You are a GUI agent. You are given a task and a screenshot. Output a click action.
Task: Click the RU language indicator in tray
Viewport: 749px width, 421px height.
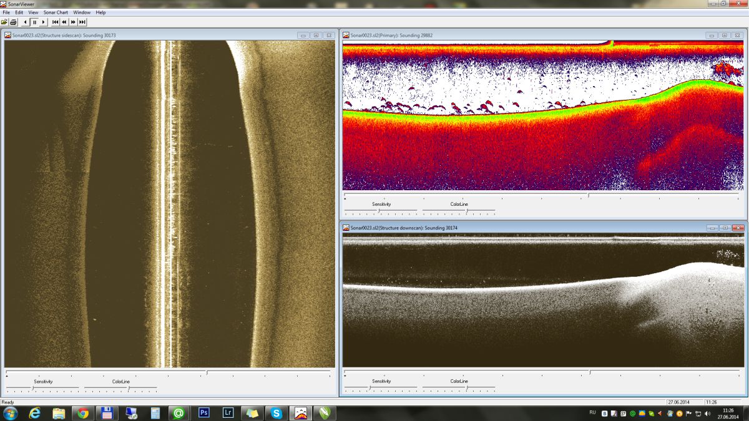coord(592,413)
